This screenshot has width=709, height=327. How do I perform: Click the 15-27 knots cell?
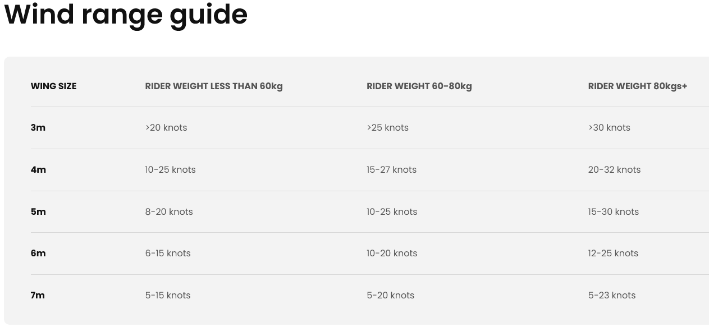(392, 170)
